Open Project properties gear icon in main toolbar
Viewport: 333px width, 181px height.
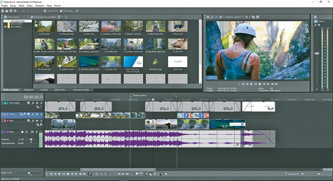15,11
